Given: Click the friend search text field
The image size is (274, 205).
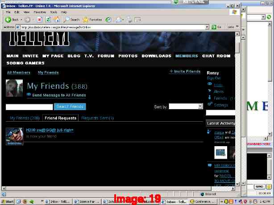Looking at the screenshot, I should [x=29, y=107].
